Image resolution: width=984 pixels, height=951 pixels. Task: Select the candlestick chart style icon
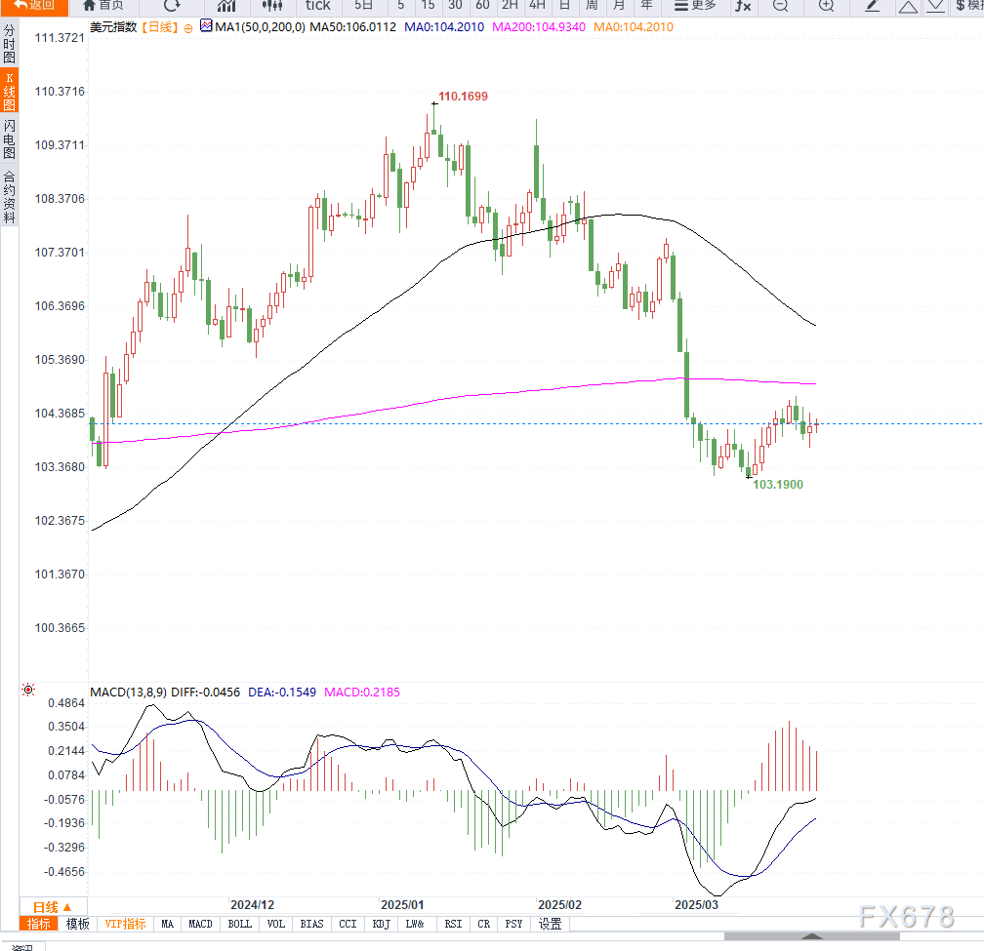271,6
